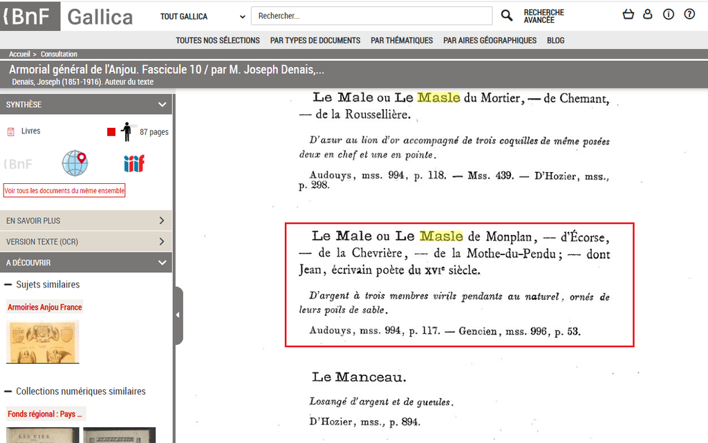
Task: Open the second collection book thumbnail
Action: 119,435
